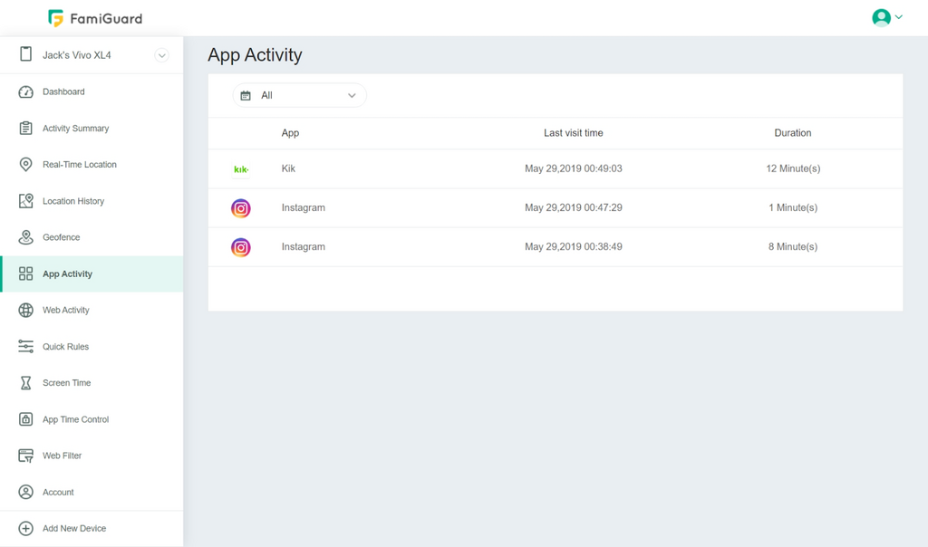Click the App column header
The image size is (928, 547).
coord(290,133)
